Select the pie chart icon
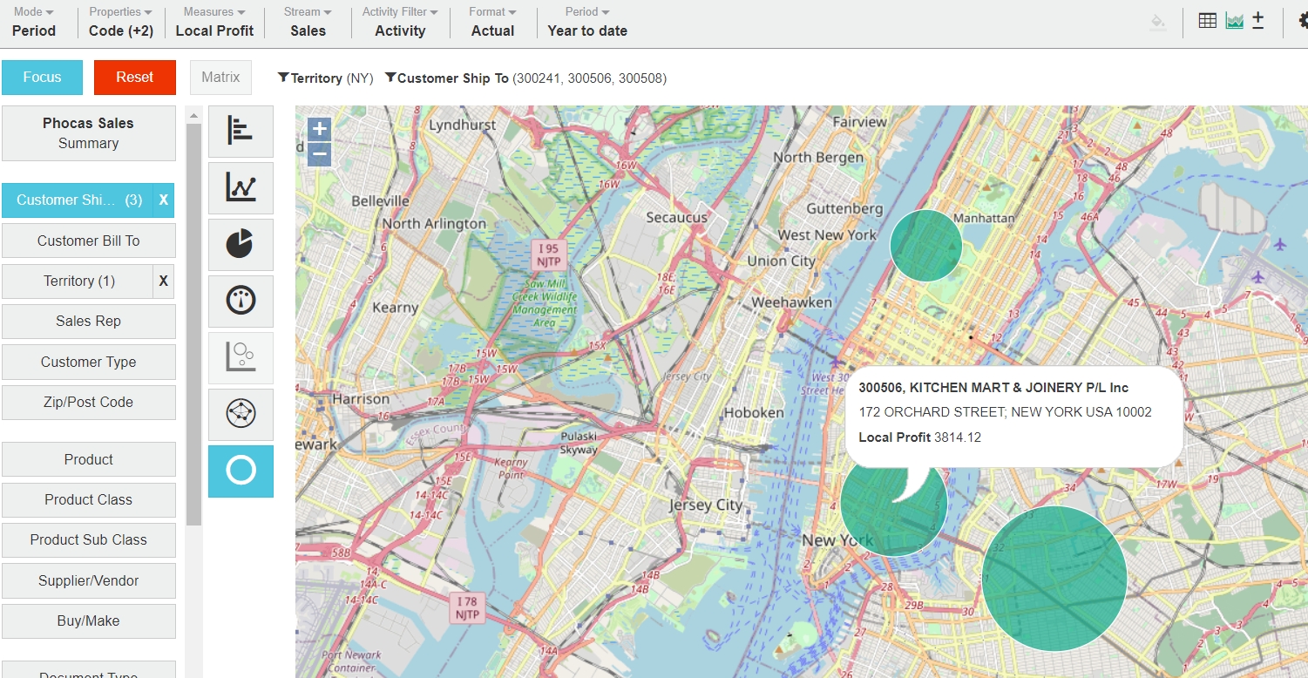 (241, 244)
